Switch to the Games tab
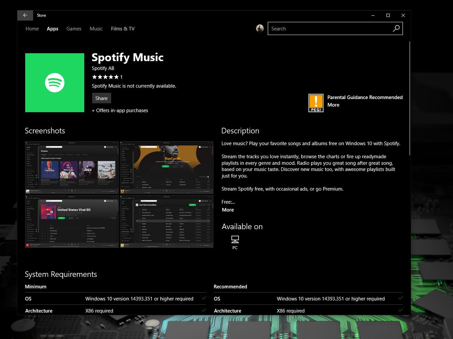 tap(74, 29)
